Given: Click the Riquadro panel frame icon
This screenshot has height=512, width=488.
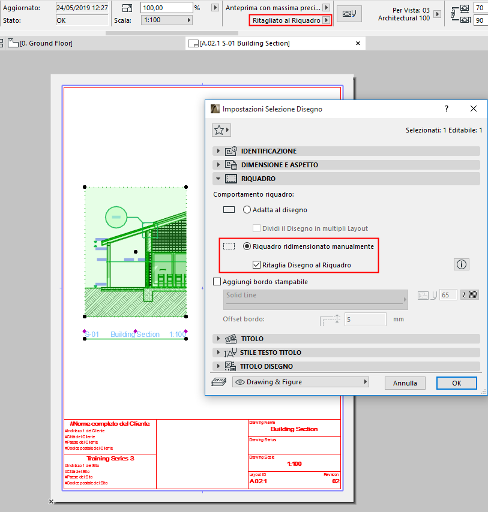Looking at the screenshot, I should (x=230, y=179).
